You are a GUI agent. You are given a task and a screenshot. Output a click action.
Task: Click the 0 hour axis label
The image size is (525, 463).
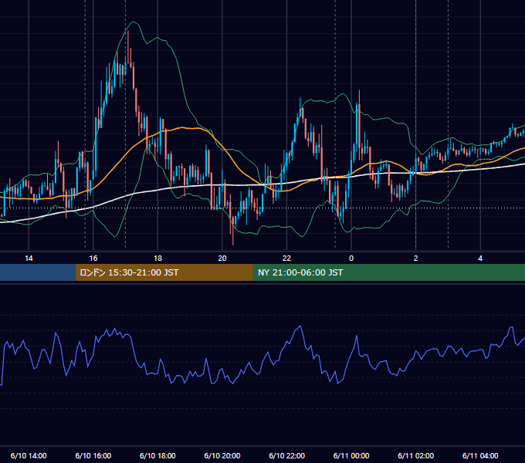351,259
